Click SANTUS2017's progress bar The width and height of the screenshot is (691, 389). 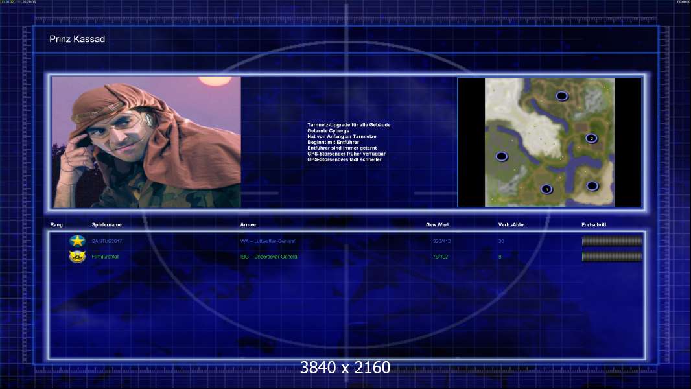612,241
